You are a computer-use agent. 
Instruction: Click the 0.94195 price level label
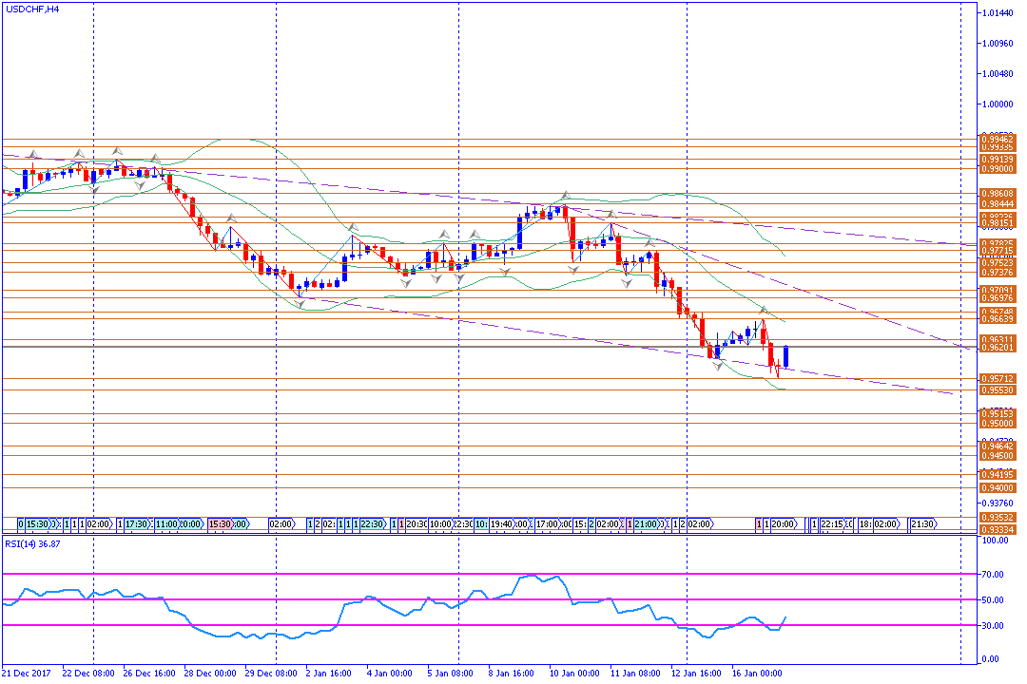[998, 475]
